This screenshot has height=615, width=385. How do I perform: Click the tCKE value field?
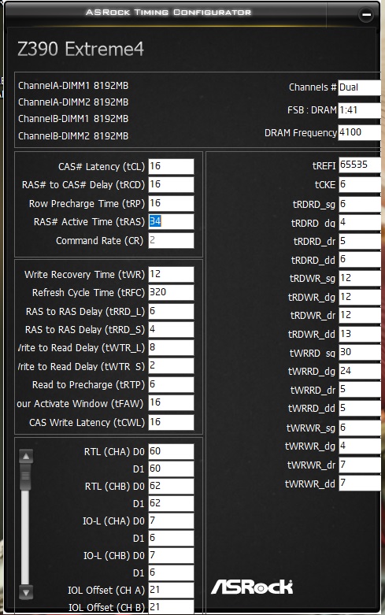pyautogui.click(x=360, y=184)
